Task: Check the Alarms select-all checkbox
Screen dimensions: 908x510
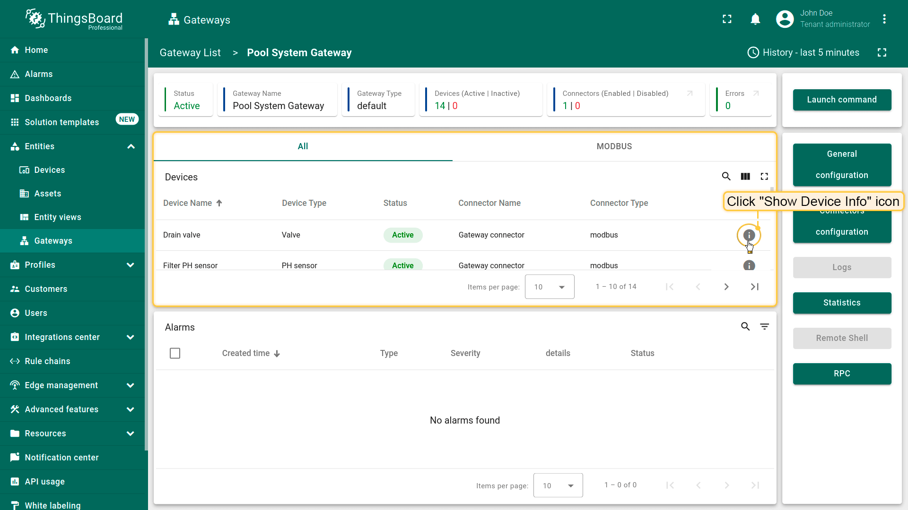Action: (175, 353)
